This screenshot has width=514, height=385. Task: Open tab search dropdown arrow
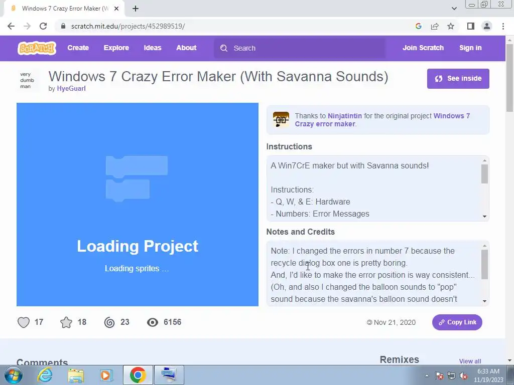(454, 9)
